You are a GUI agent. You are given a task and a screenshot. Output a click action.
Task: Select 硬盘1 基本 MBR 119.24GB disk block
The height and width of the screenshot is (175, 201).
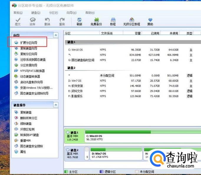(74, 136)
